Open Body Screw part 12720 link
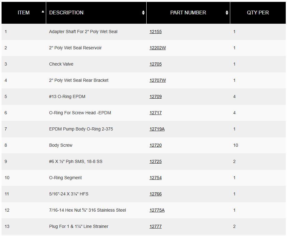Viewport: 287px width, 236px height. (x=155, y=145)
